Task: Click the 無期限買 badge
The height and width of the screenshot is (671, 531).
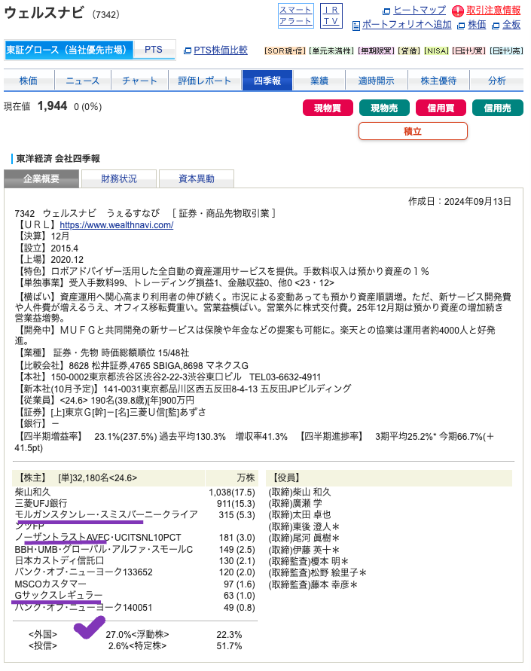Action: click(x=377, y=51)
